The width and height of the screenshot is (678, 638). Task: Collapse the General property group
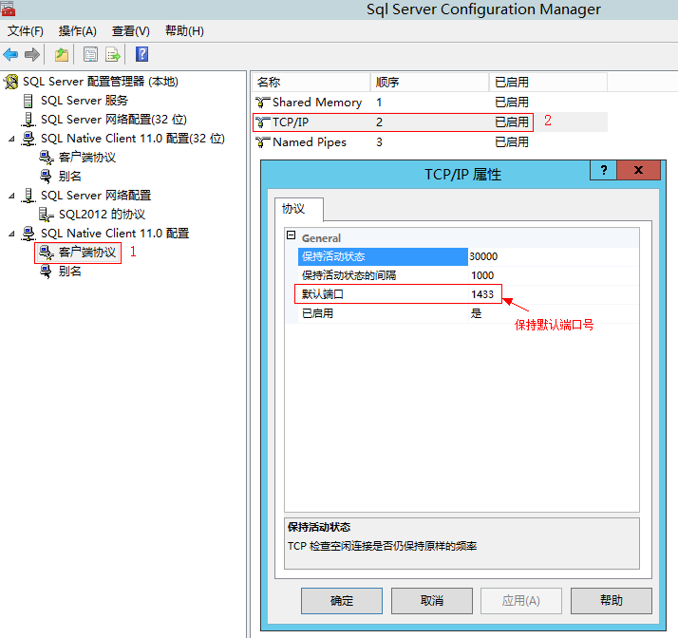291,235
